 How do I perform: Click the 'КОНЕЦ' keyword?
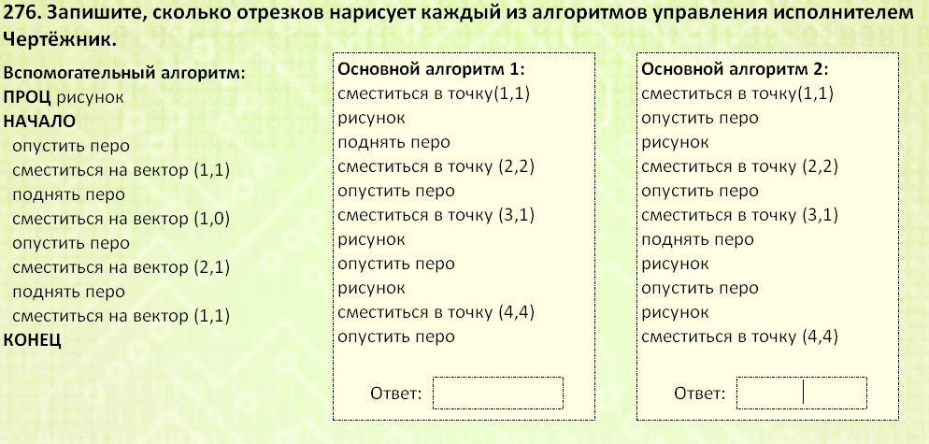[32, 340]
